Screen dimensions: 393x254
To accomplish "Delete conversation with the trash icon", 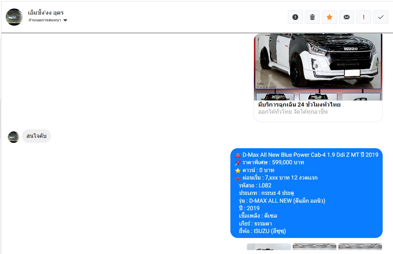I will (x=312, y=17).
